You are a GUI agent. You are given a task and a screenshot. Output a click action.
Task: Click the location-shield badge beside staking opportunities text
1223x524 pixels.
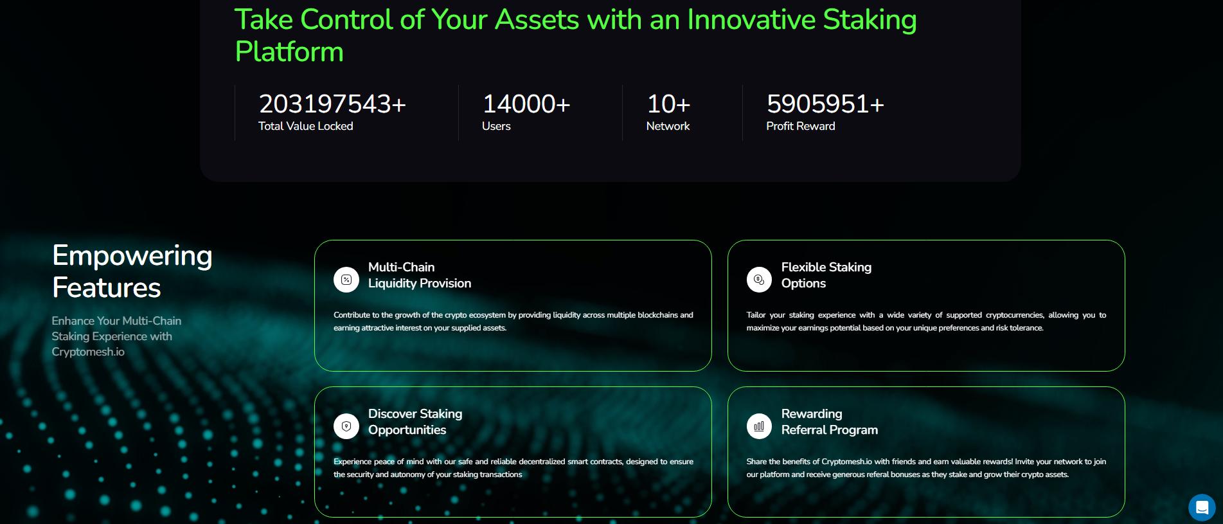[x=346, y=426]
